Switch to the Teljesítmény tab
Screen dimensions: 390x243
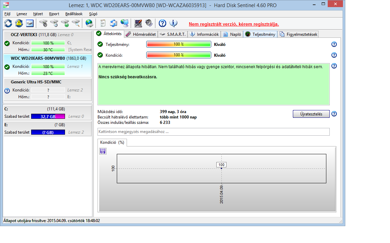click(260, 34)
